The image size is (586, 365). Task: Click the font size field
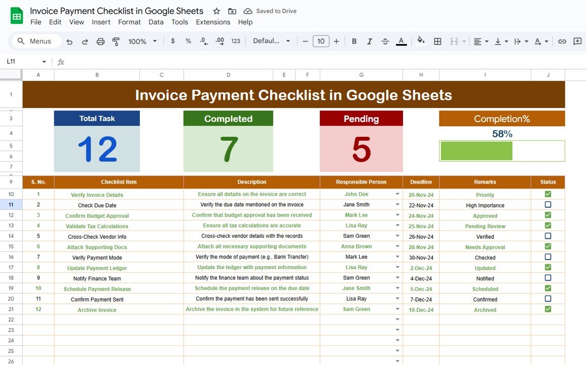click(321, 41)
